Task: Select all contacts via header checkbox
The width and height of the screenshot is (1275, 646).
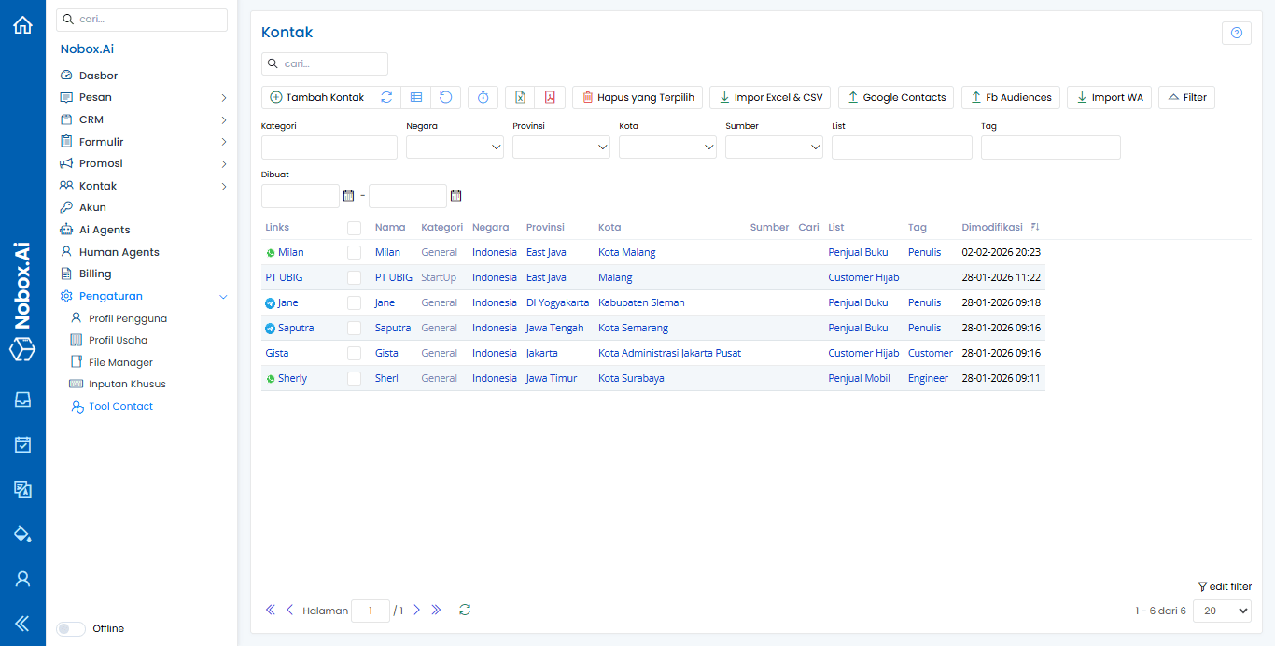Action: tap(354, 227)
